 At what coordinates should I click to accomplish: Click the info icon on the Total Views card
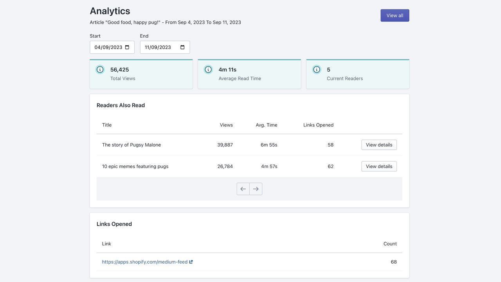[100, 69]
